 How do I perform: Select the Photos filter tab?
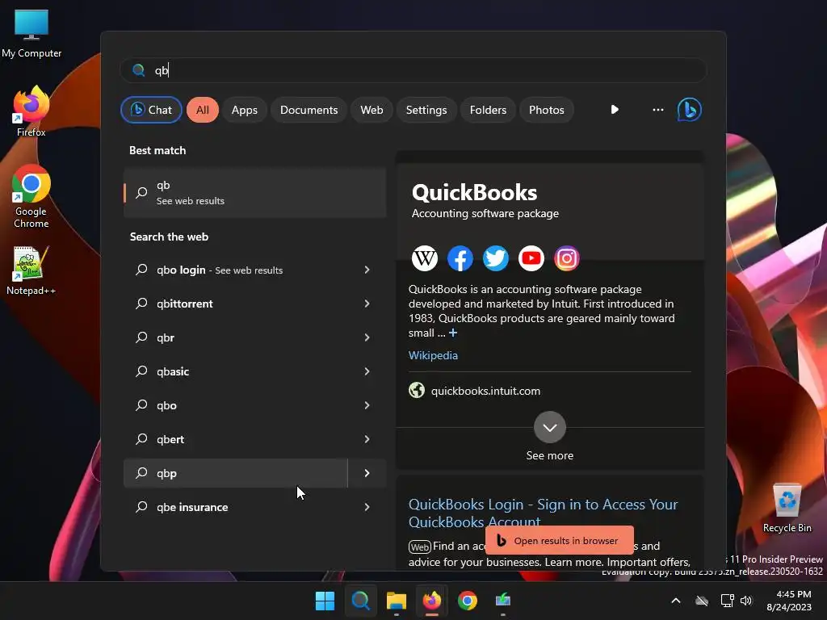click(547, 110)
